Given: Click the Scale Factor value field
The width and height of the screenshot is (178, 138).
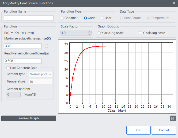Looking at the screenshot, I should (x=74, y=33).
